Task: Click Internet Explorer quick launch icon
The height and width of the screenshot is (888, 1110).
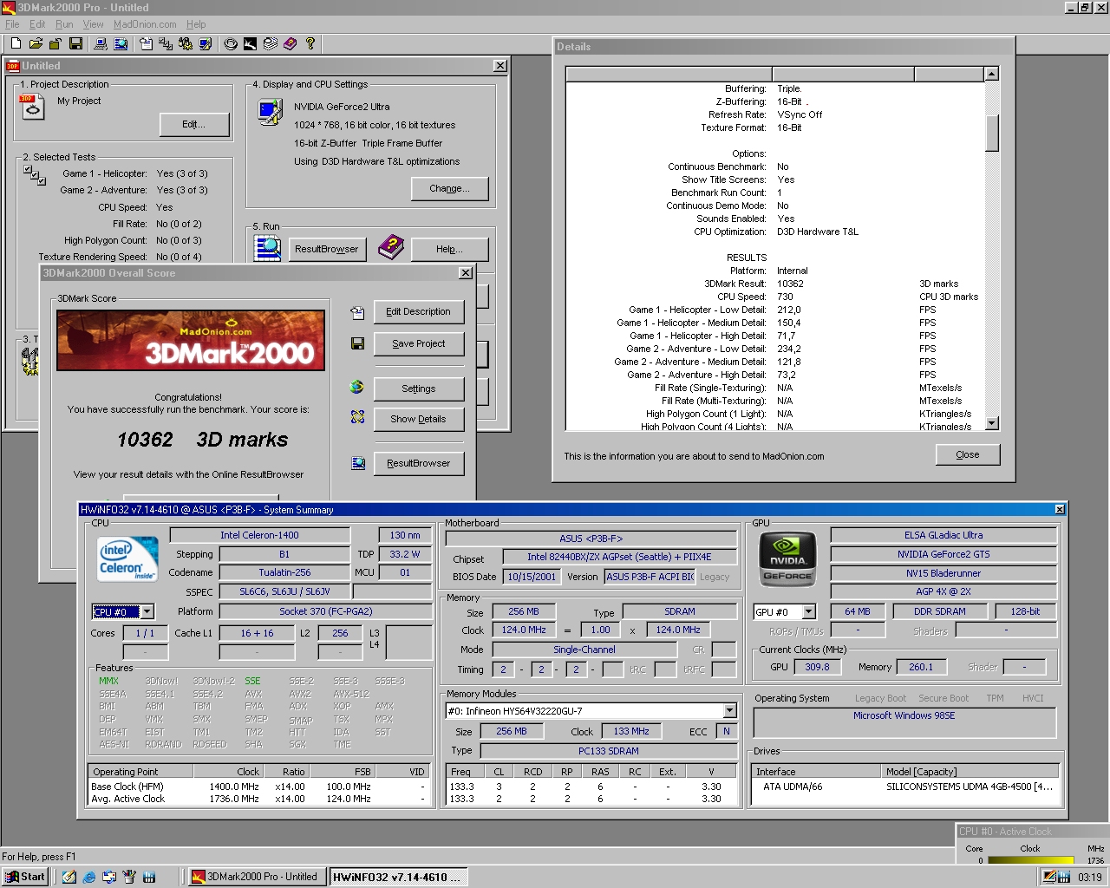Action: pyautogui.click(x=88, y=877)
